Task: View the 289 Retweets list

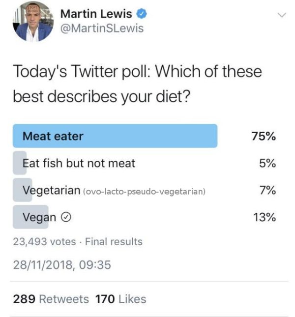Action: [51, 299]
